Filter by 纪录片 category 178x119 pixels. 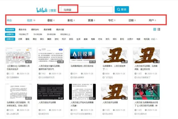coord(130,39)
